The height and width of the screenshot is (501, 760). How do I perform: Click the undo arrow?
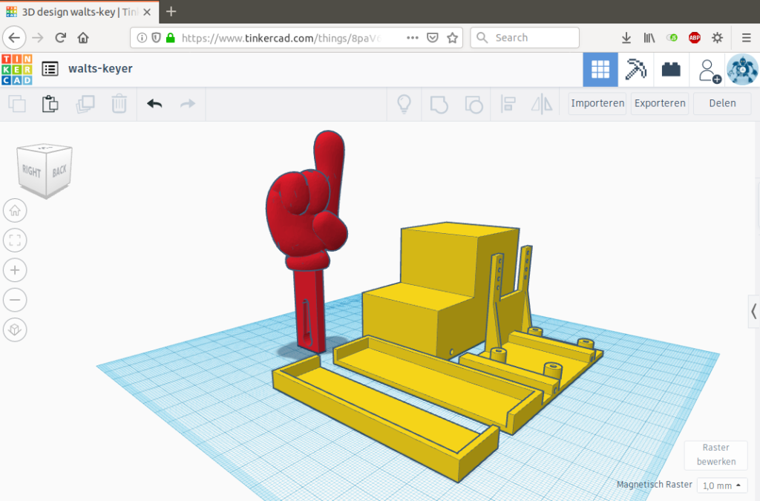pos(154,104)
